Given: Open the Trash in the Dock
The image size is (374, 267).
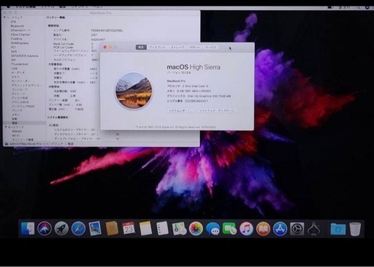Looking at the screenshot, I should click(x=355, y=228).
